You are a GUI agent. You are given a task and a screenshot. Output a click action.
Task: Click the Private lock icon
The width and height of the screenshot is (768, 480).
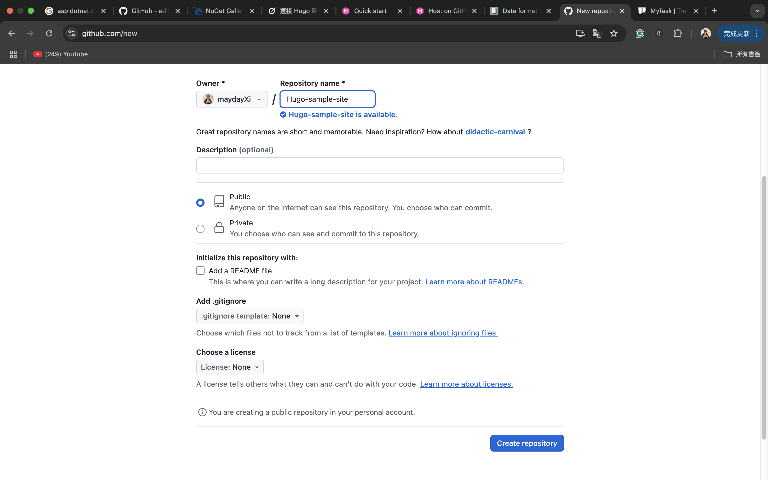click(219, 228)
